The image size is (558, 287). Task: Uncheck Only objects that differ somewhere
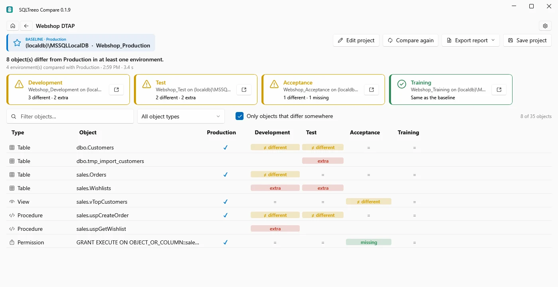tap(240, 116)
